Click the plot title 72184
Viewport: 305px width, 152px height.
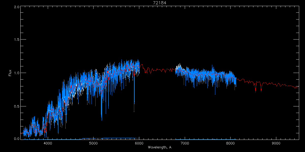(x=160, y=3)
